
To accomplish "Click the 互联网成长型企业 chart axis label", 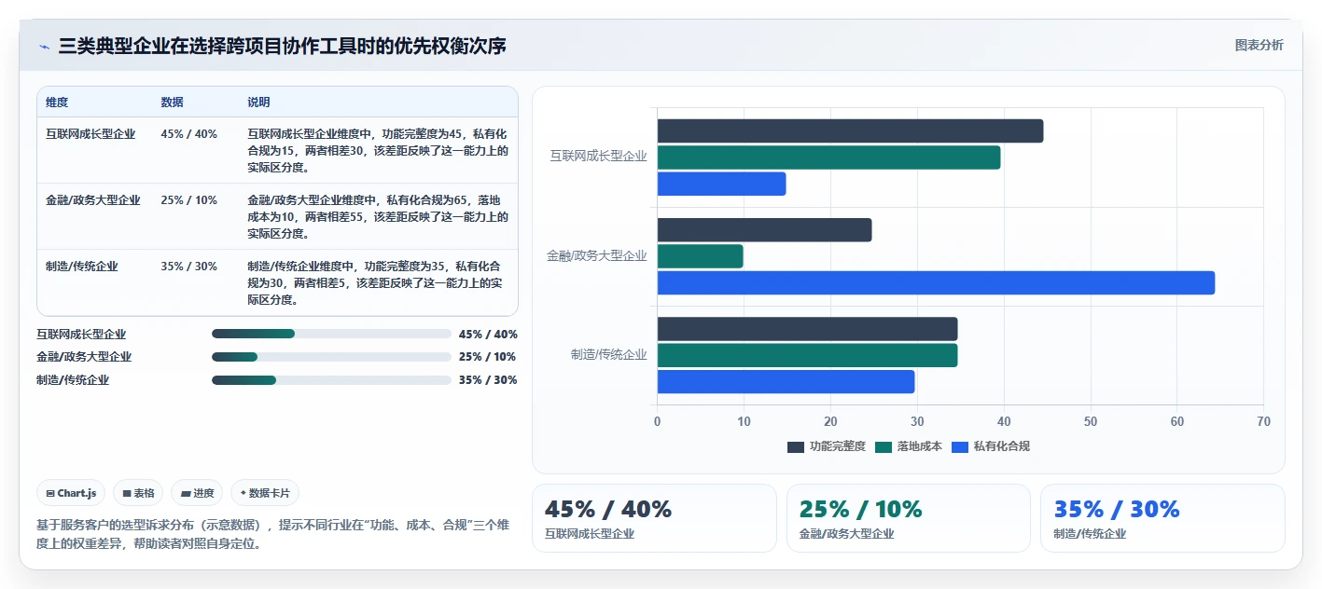I will [598, 157].
